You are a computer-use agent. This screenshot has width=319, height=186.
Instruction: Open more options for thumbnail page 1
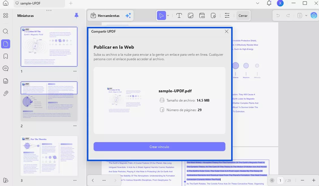click(75, 71)
